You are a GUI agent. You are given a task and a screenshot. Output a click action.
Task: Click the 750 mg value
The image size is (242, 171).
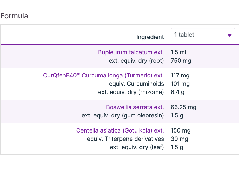(181, 61)
